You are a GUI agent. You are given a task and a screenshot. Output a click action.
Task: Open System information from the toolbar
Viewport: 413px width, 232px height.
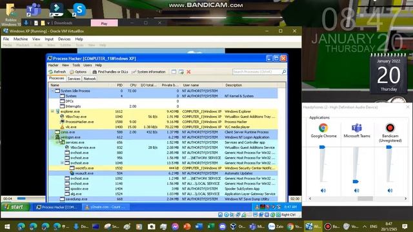(x=148, y=72)
